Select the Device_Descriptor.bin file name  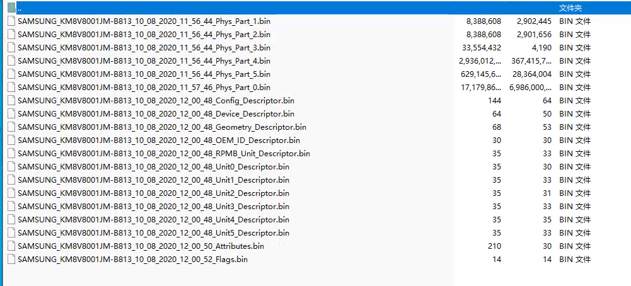tap(156, 114)
